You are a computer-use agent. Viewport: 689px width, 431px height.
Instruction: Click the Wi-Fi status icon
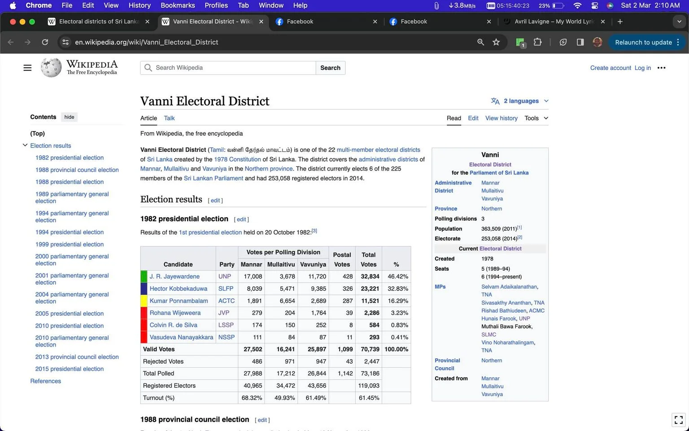[578, 5]
